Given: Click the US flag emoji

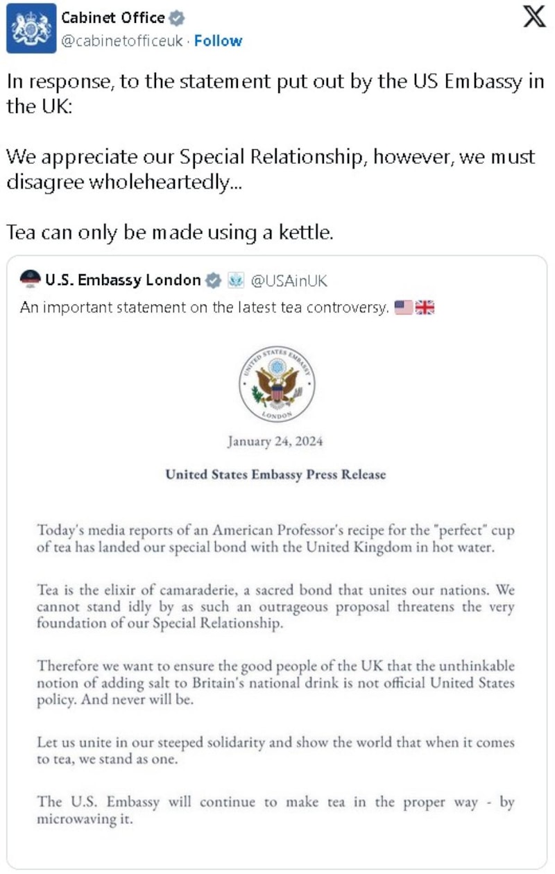Looking at the screenshot, I should tap(403, 307).
